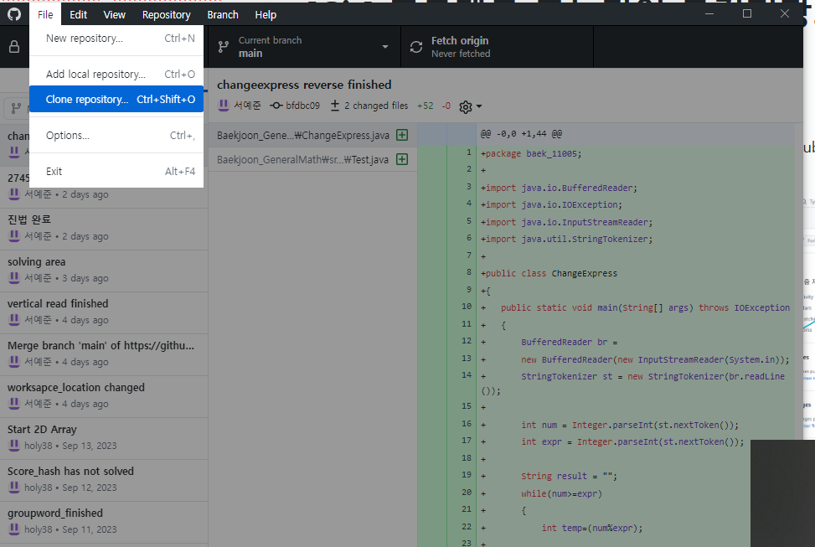The image size is (815, 547).
Task: Select the 'solving area' commit
Action: (104, 271)
